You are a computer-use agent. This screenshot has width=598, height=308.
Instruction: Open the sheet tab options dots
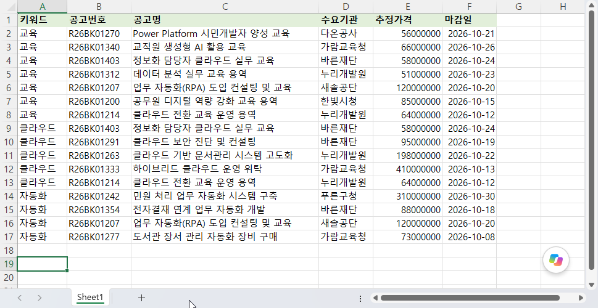pos(360,298)
